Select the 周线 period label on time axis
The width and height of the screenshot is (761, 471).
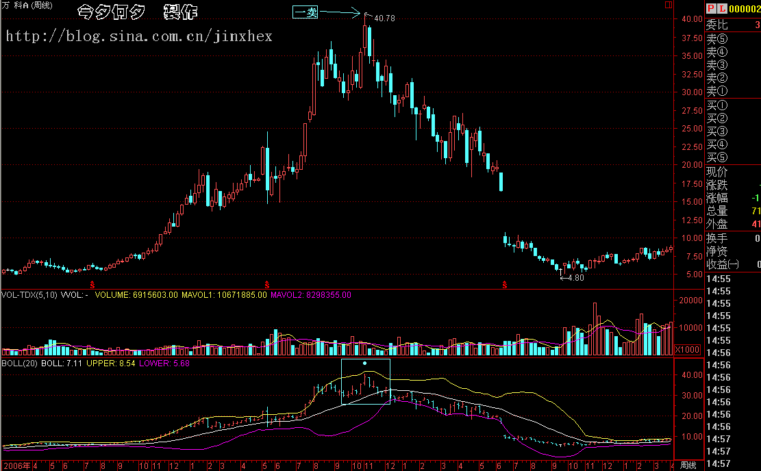coord(688,465)
